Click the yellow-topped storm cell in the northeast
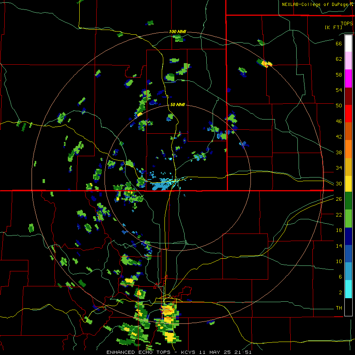355x355 pixels. point(264,63)
